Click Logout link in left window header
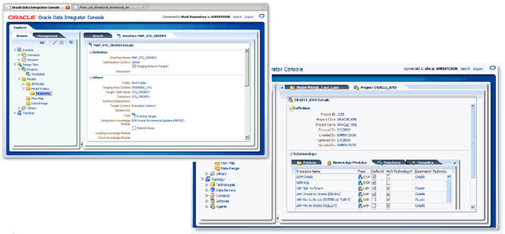This screenshot has height=234, width=505. tap(249, 17)
